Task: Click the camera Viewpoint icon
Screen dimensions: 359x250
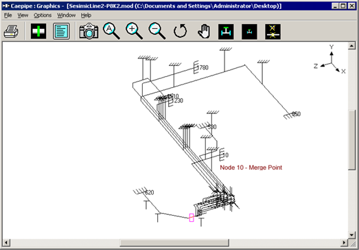Action: point(89,31)
